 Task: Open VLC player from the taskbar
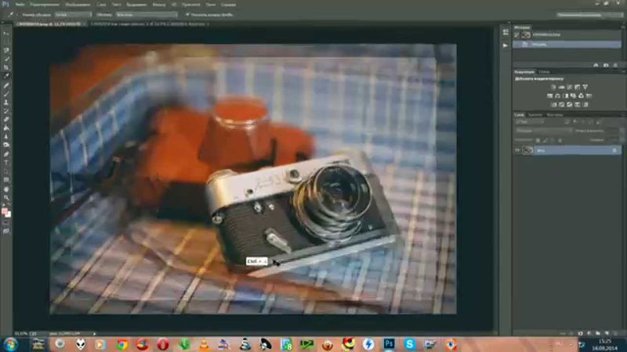(x=204, y=344)
